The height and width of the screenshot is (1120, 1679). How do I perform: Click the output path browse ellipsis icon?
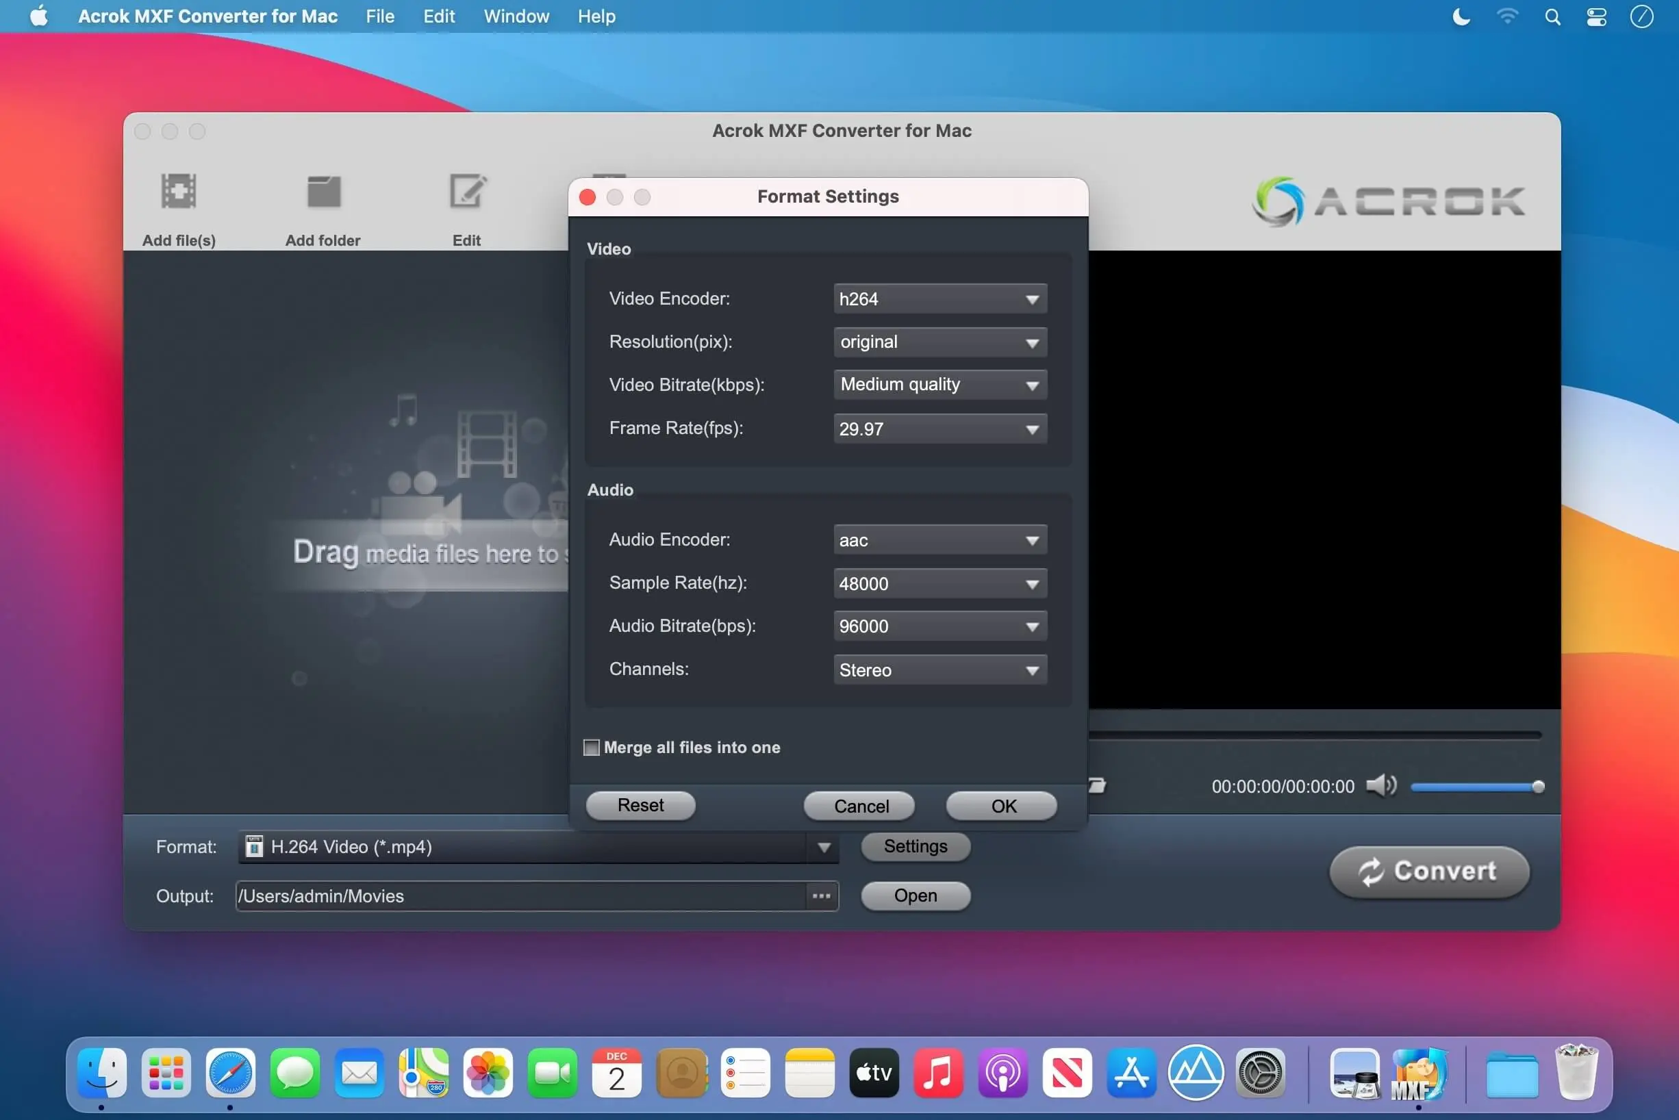point(821,895)
